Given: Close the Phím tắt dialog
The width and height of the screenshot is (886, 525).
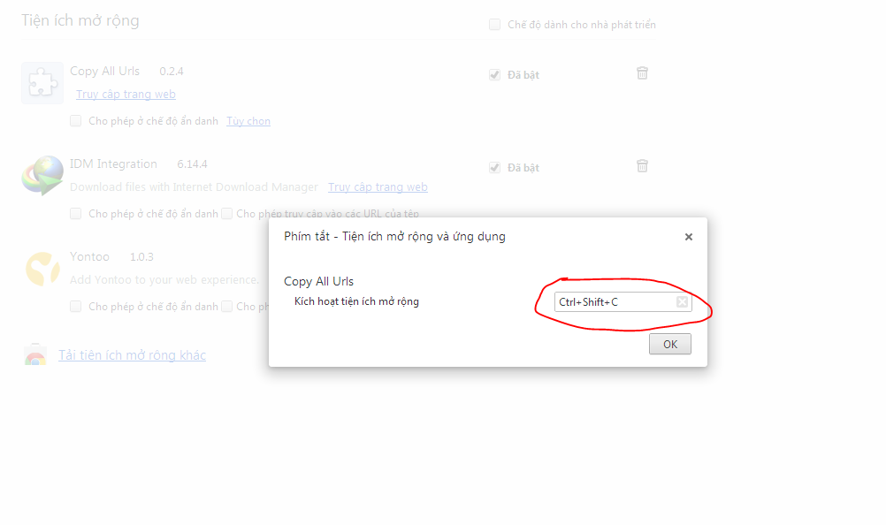Looking at the screenshot, I should click(688, 237).
